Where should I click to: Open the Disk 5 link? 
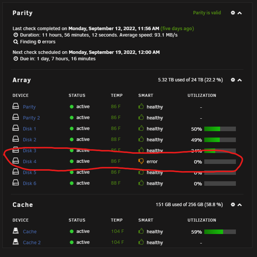[29, 173]
